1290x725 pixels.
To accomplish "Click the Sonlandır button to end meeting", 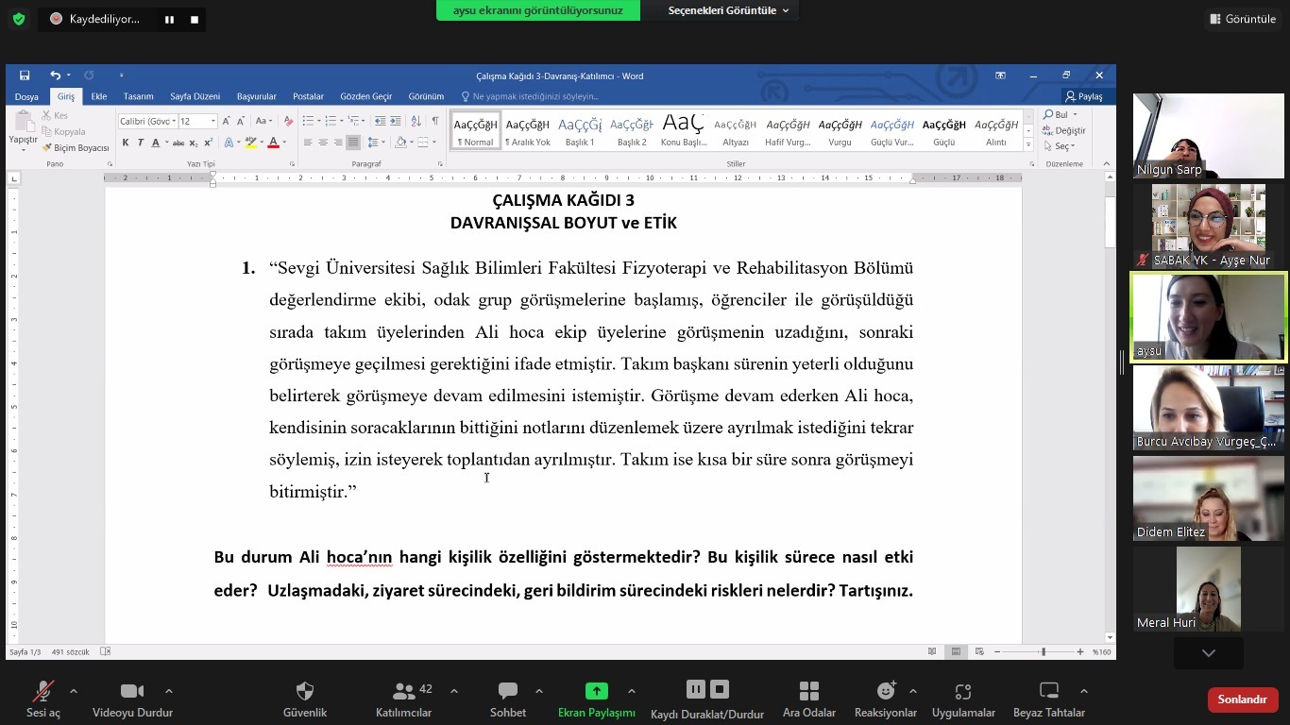I will tap(1242, 700).
